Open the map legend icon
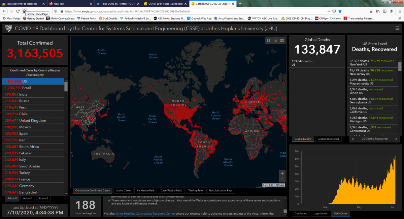Image resolution: width=404 pixels, height=219 pixels. click(x=275, y=40)
